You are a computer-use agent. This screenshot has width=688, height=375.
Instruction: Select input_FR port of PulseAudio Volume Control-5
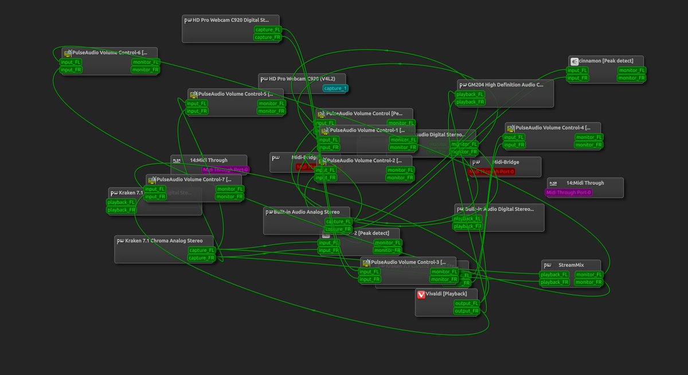coord(197,111)
